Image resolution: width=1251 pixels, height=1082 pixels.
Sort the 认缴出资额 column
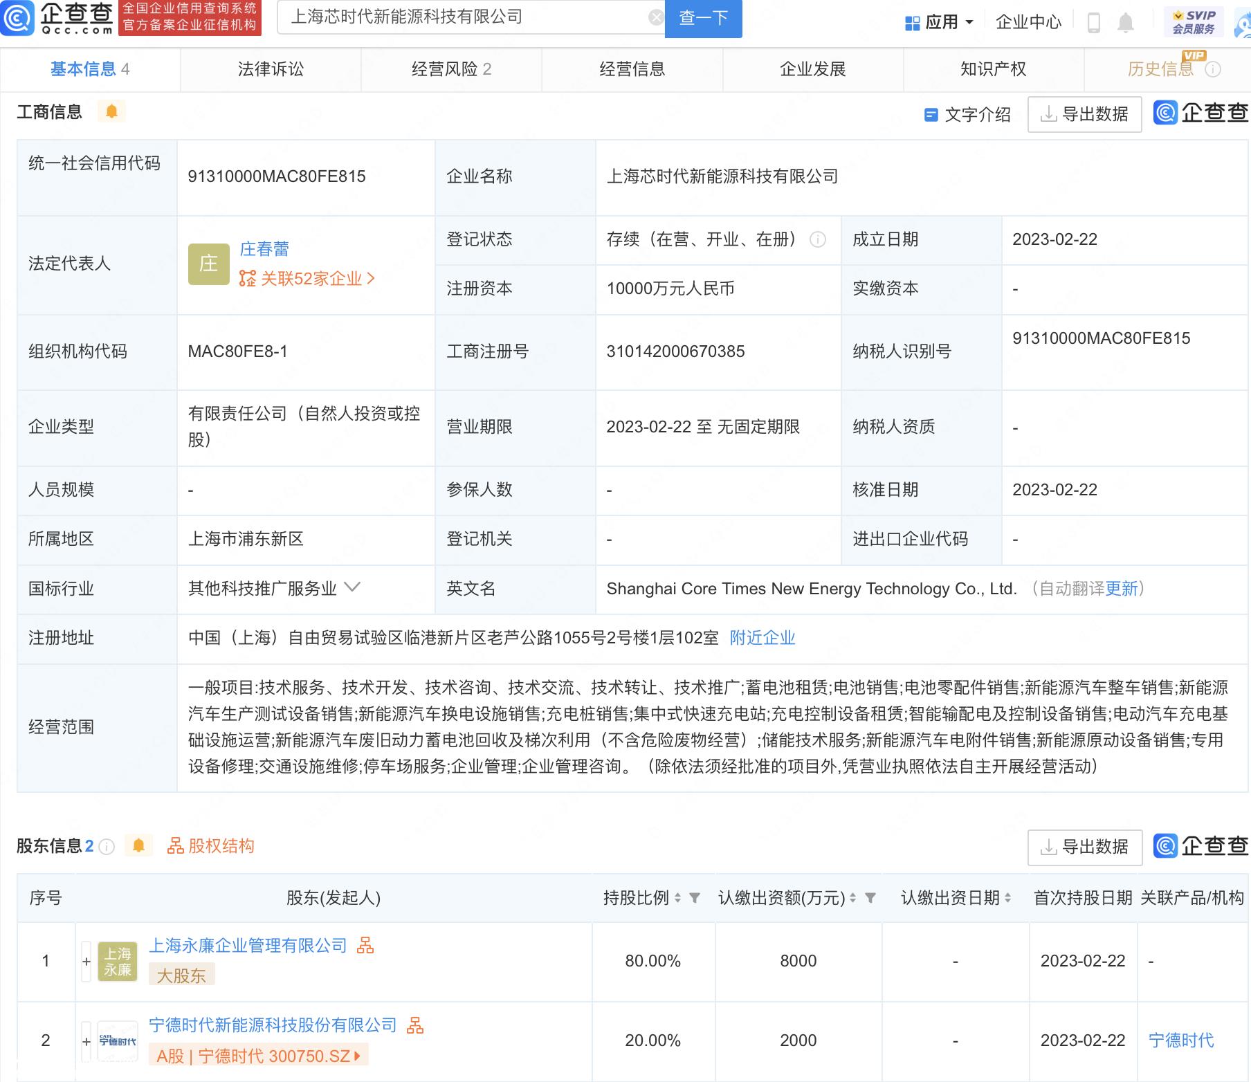point(853,898)
